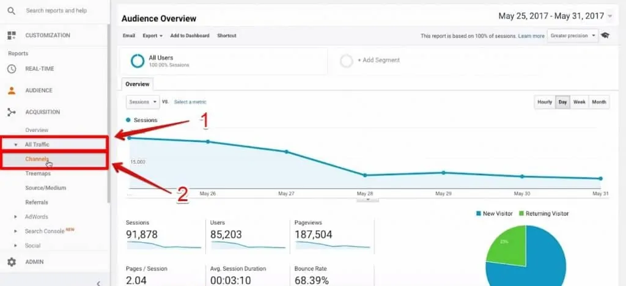Viewport: 626px width, 286px height.
Task: Click the search magnifier icon
Action: tap(11, 11)
